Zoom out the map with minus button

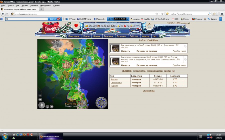40,95
